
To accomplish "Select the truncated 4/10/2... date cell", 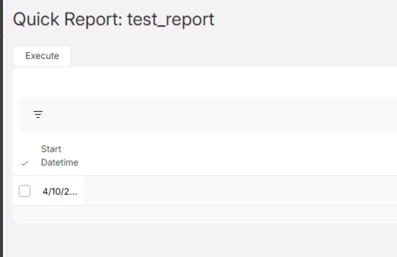I will pyautogui.click(x=60, y=191).
